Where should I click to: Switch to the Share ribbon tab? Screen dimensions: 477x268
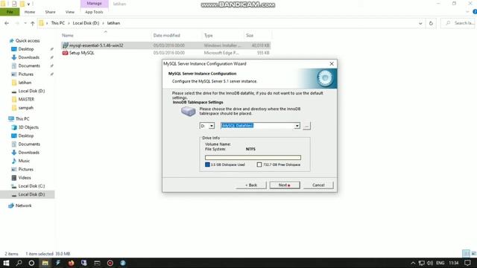coord(50,12)
